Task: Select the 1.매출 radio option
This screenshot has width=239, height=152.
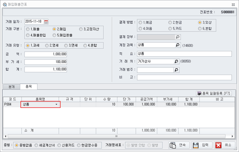Action: pos(28,29)
